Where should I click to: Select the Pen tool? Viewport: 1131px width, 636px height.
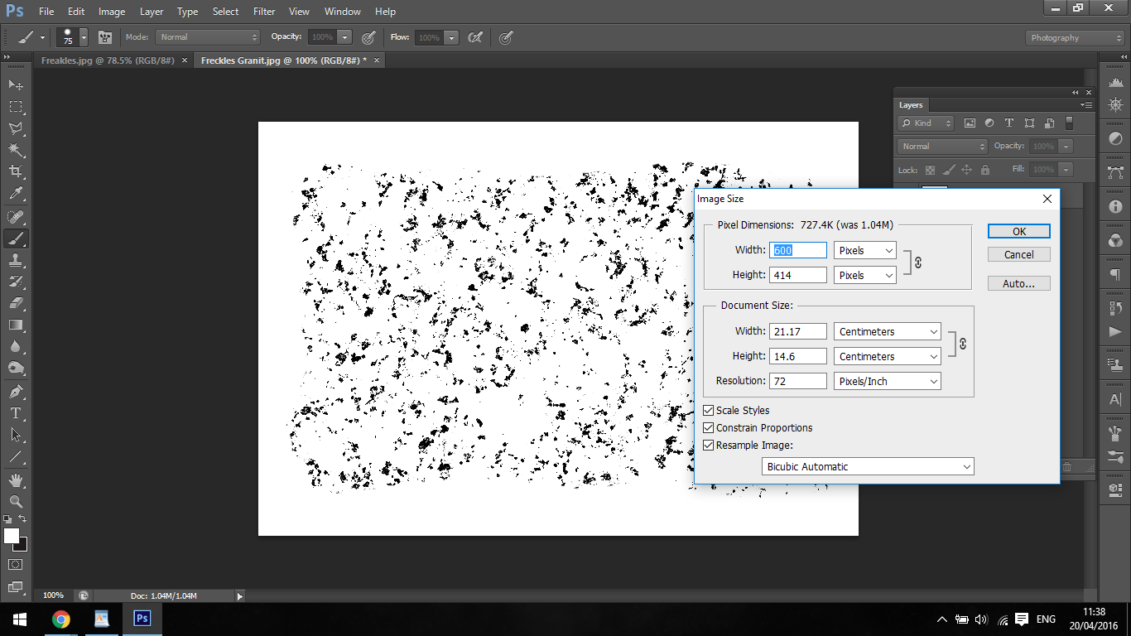pyautogui.click(x=16, y=392)
